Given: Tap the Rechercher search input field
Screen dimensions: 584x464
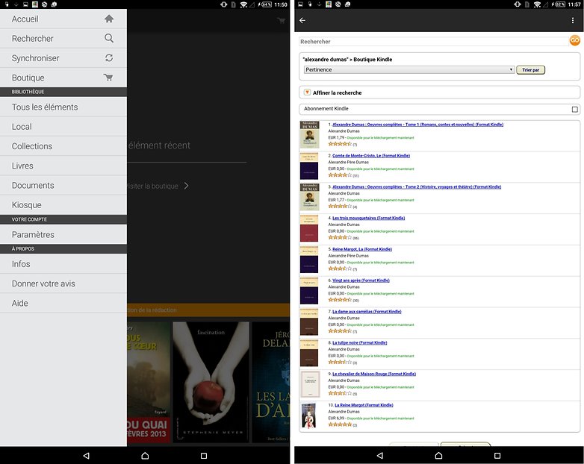Looking at the screenshot, I should (x=434, y=41).
